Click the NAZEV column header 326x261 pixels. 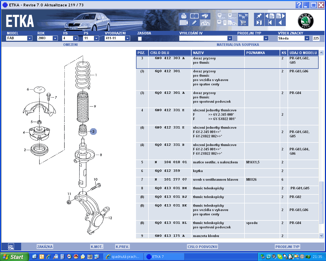coord(218,53)
